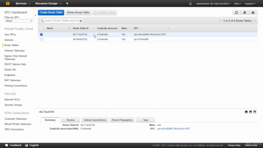
Task: Click the globe language icon
Action: pos(26,145)
